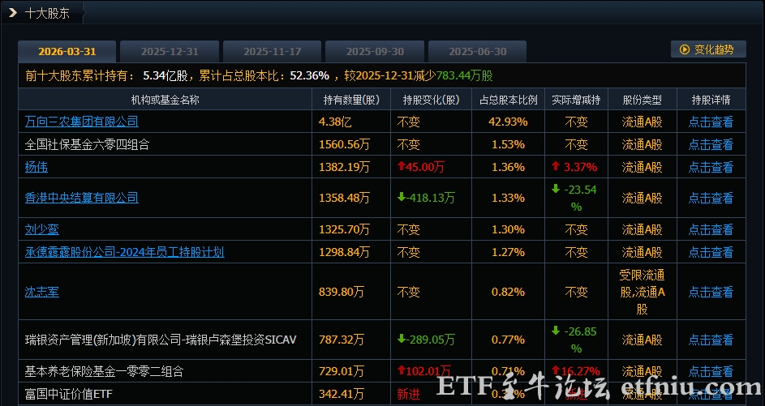Open 香港中央结算有限公司 shareholder details
The height and width of the screenshot is (406, 765).
pyautogui.click(x=81, y=198)
